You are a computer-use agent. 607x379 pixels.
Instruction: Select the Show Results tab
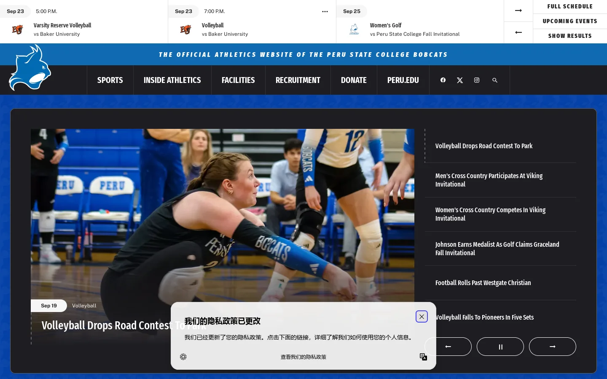[570, 36]
